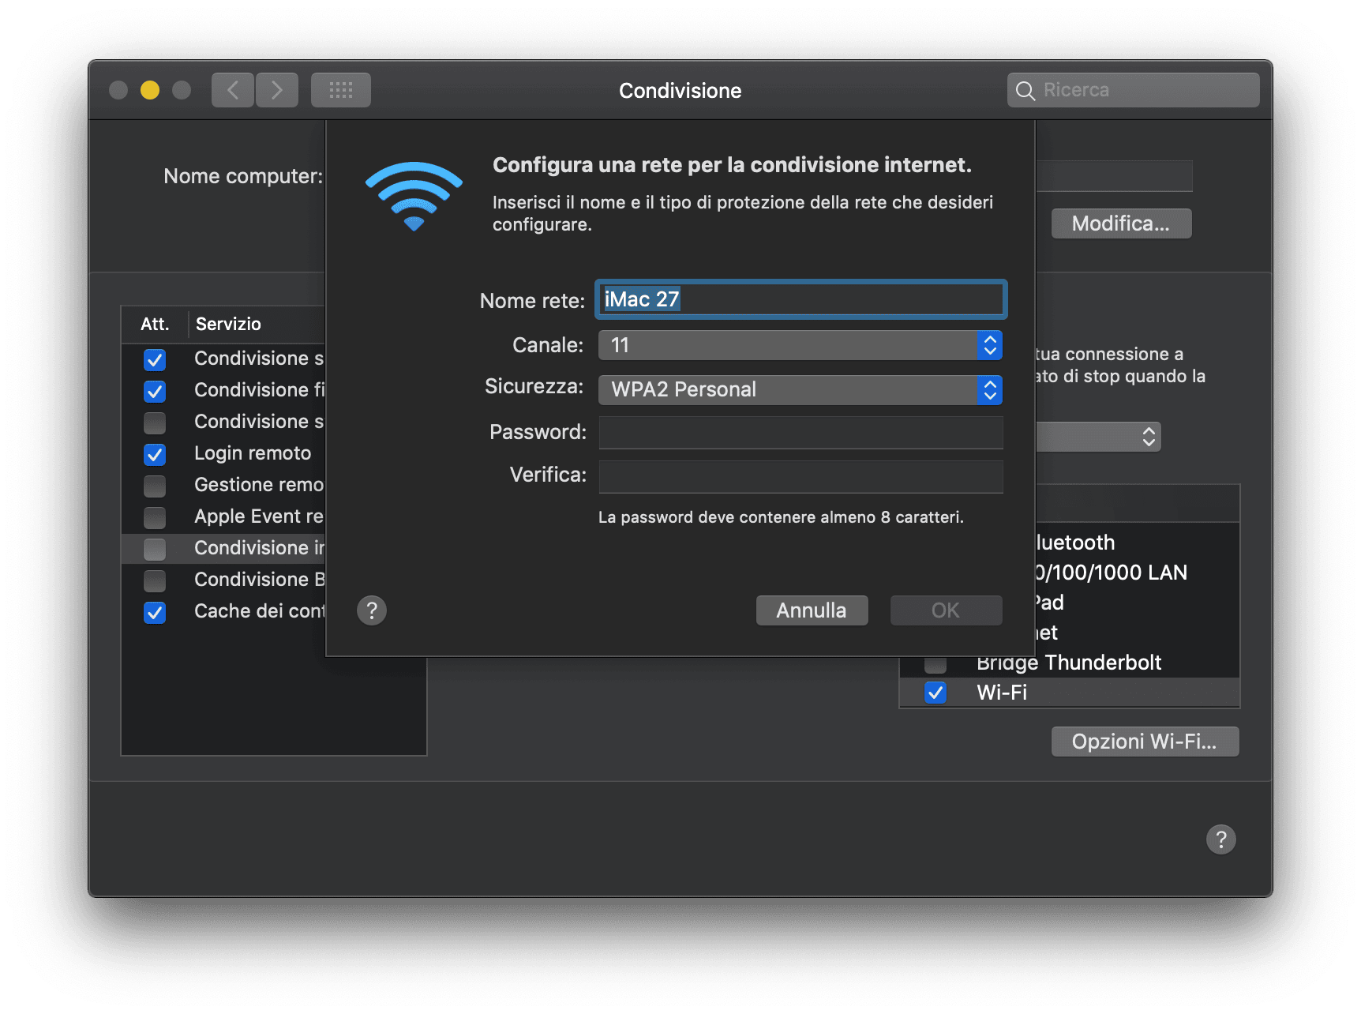The width and height of the screenshot is (1361, 1014).
Task: Show all preferences grid button
Action: (x=341, y=90)
